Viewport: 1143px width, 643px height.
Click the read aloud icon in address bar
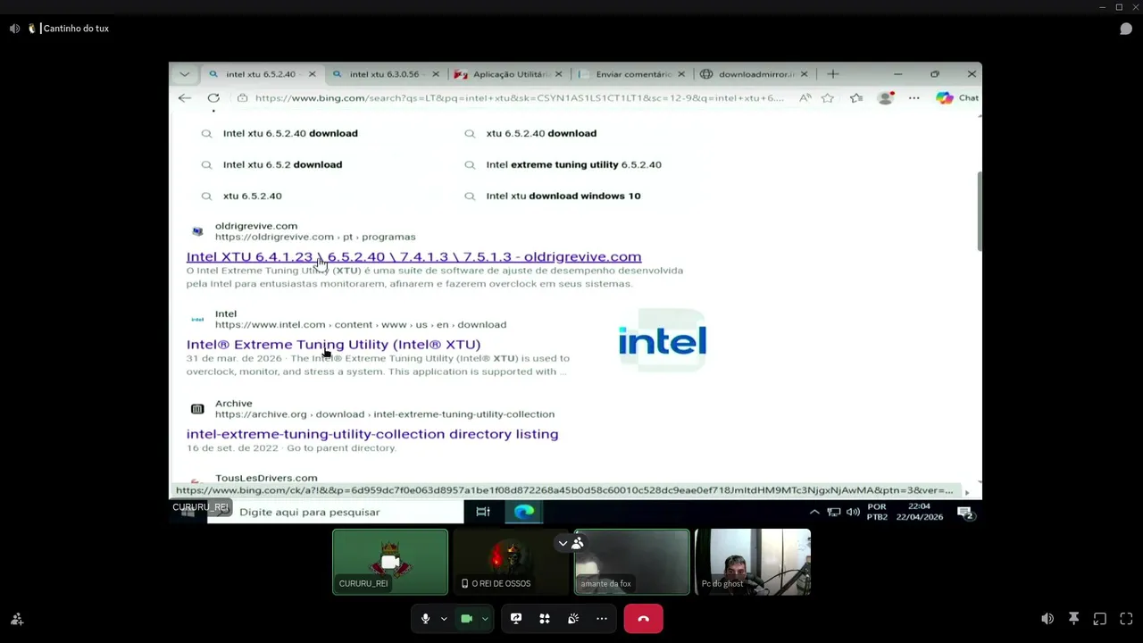(805, 98)
